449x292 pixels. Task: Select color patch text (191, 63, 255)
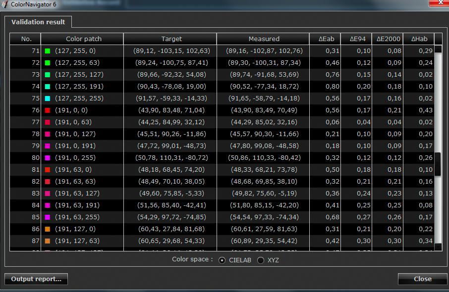[77, 217]
